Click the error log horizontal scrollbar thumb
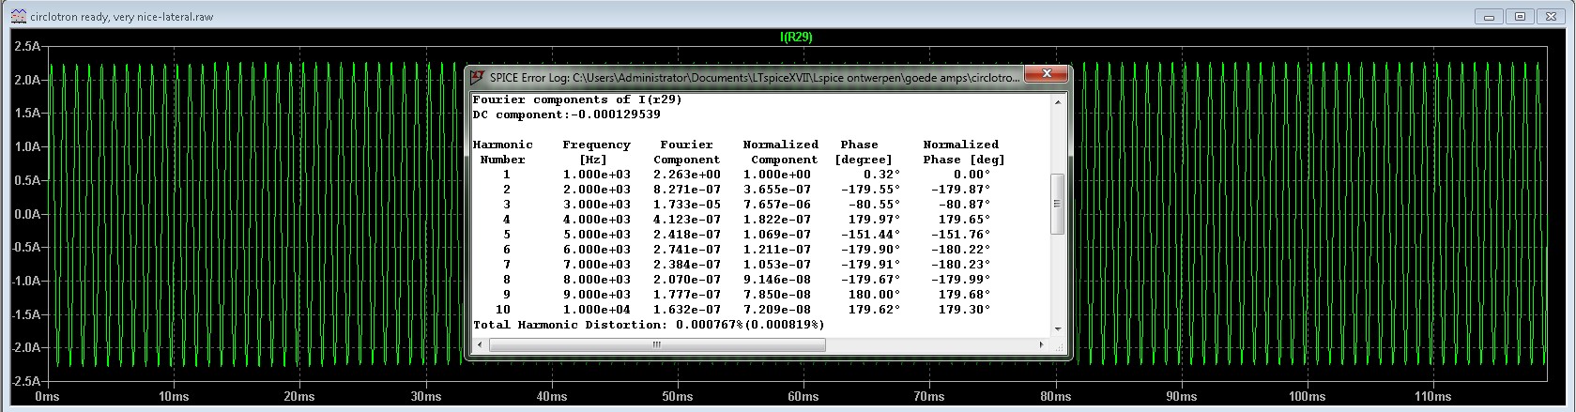 pos(657,345)
